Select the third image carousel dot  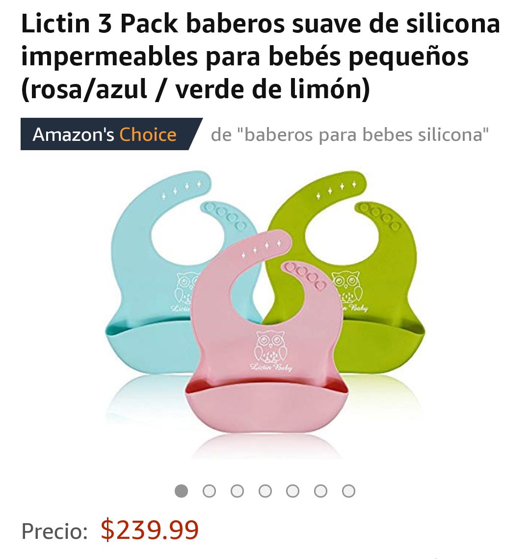[x=237, y=491]
